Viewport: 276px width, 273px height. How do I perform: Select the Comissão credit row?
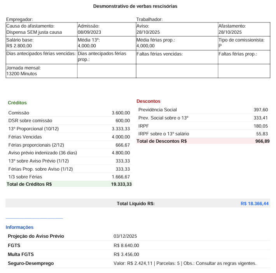(69, 113)
